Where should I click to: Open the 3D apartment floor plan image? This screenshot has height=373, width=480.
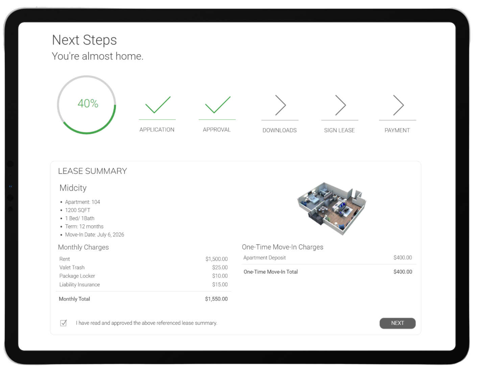click(332, 208)
